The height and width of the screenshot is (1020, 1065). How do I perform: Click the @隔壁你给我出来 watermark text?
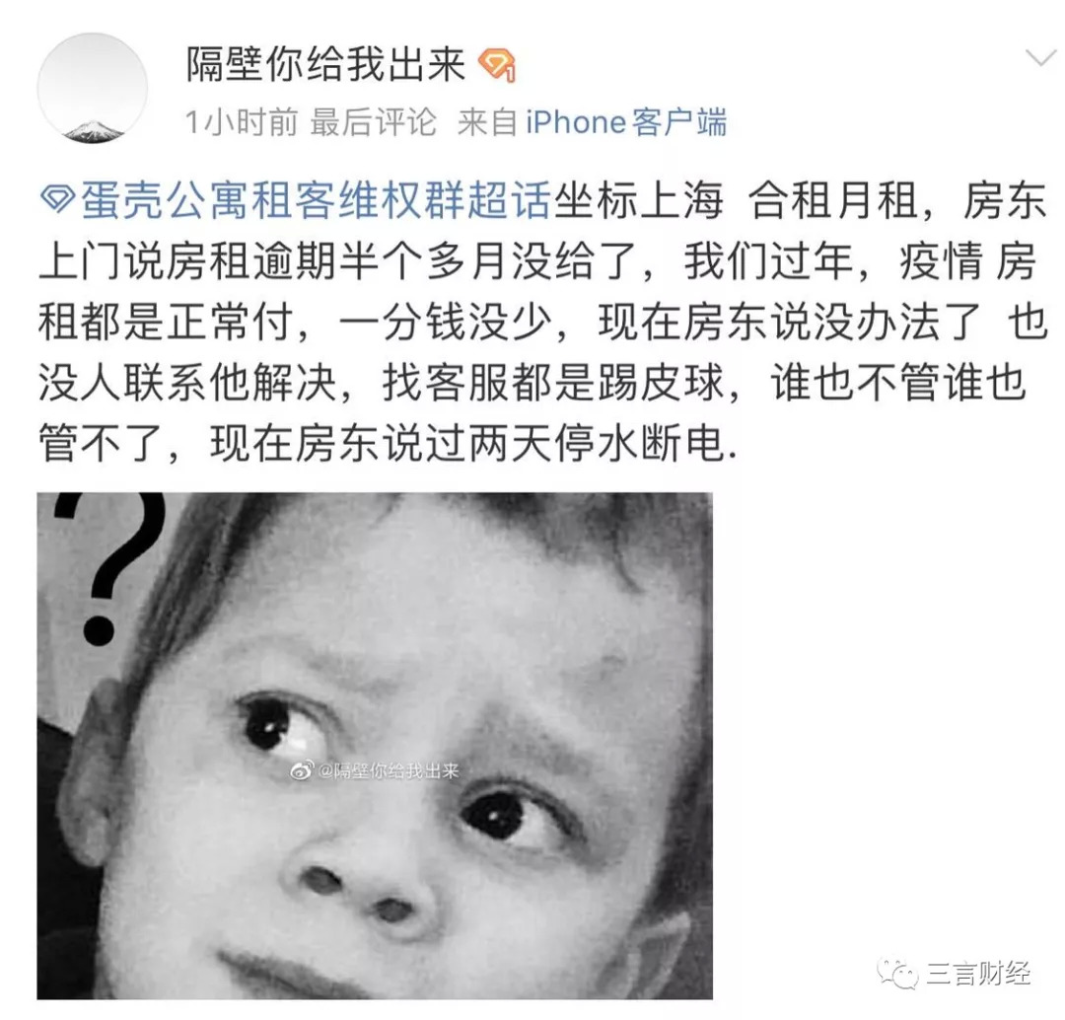389,770
